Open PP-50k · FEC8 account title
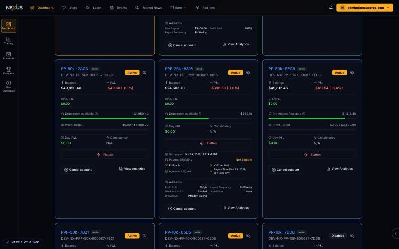Image resolution: width=399 pixels, height=249 pixels. tap(282, 69)
